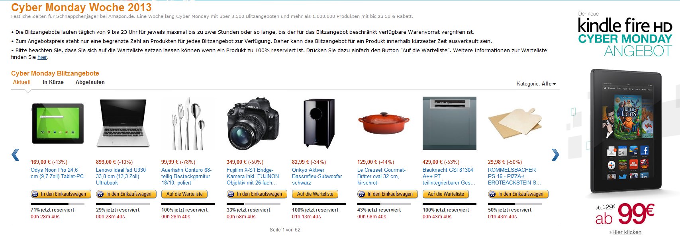
Task: Click cart icon on Rommelsbacher pizza stone button
Action: [x=492, y=194]
